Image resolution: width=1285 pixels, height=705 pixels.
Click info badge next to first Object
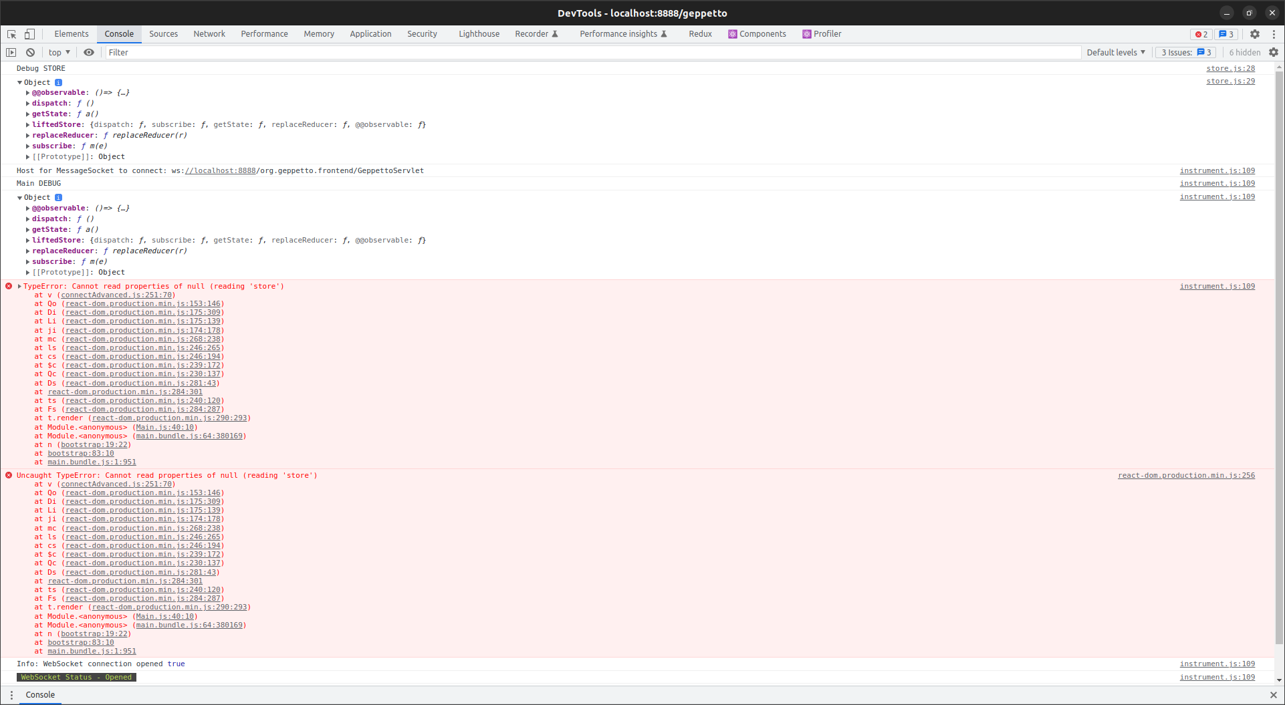click(58, 83)
